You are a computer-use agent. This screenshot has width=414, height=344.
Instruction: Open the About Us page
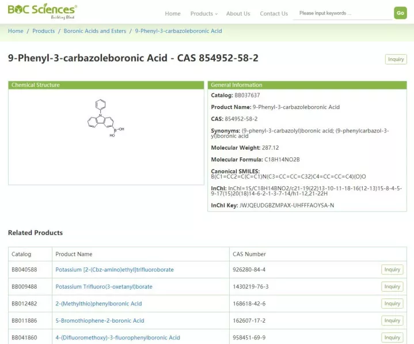(238, 13)
